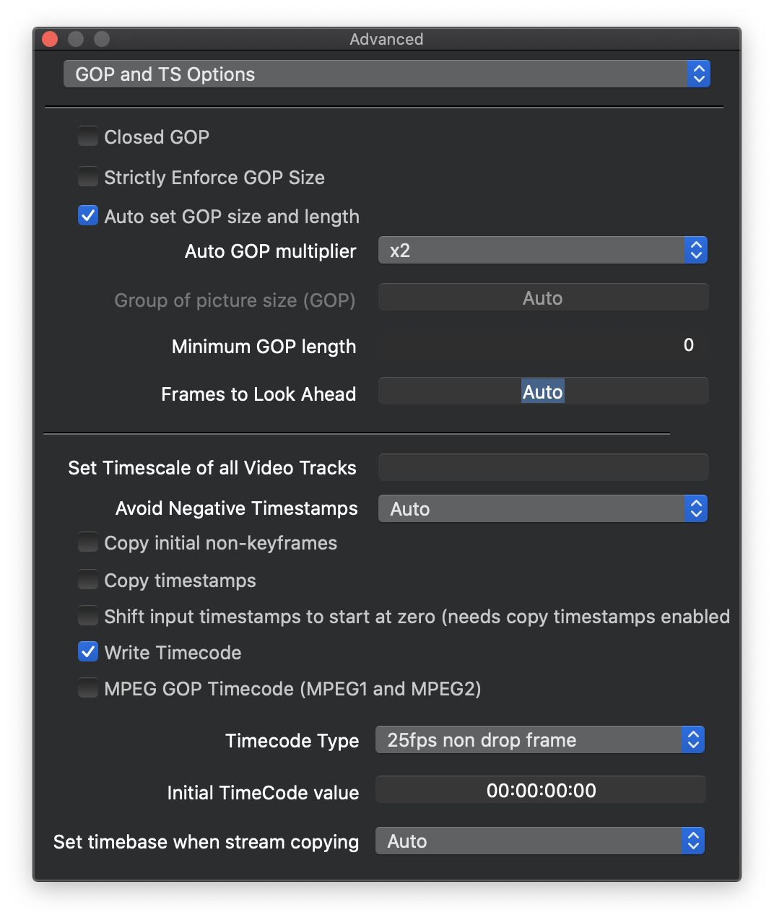The width and height of the screenshot is (774, 920).
Task: Close the Advanced window with red button
Action: [x=50, y=39]
